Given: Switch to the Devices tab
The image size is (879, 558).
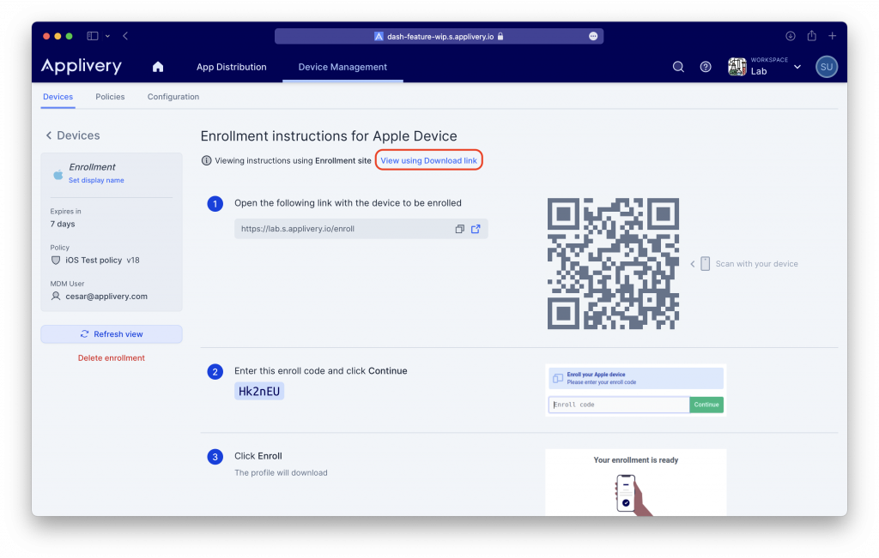Looking at the screenshot, I should pos(58,97).
